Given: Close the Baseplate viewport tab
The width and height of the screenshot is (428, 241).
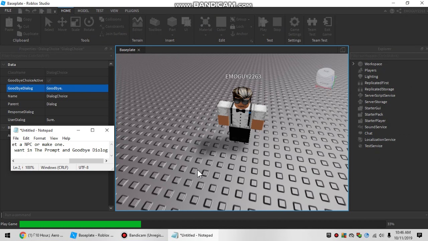Looking at the screenshot, I should click(x=139, y=50).
